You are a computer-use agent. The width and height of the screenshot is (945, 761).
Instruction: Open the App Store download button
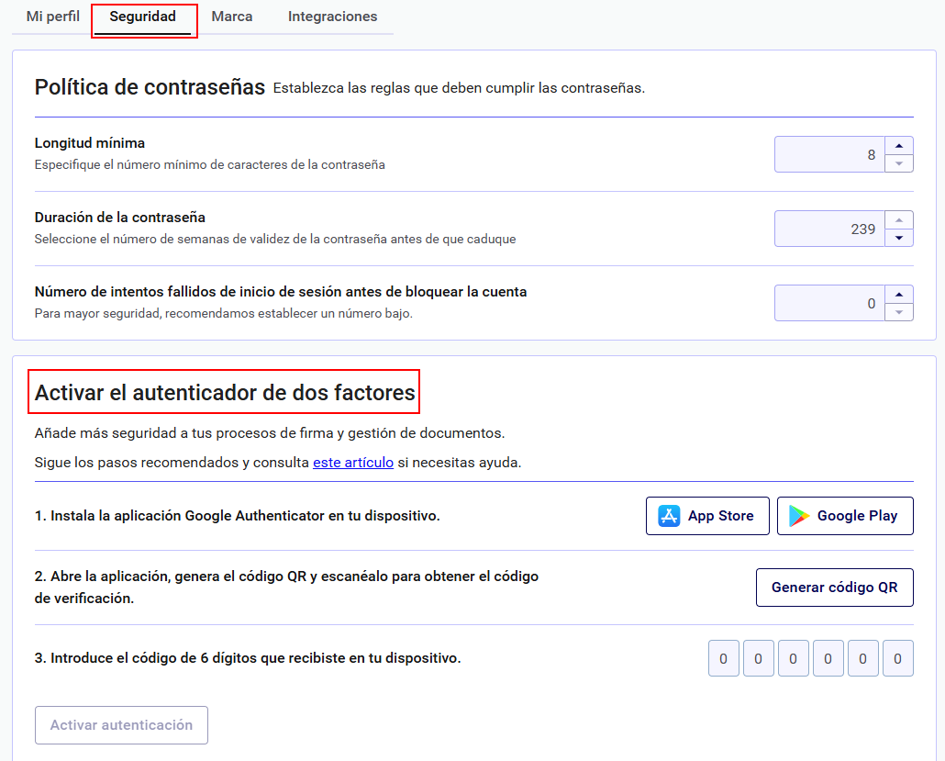coord(707,515)
